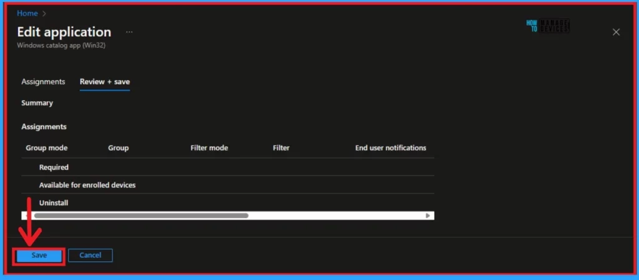Click the Summary heading
639x280 pixels.
click(37, 103)
